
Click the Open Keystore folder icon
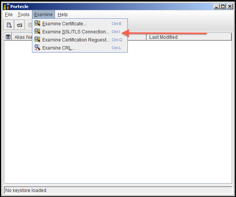pyautogui.click(x=19, y=25)
